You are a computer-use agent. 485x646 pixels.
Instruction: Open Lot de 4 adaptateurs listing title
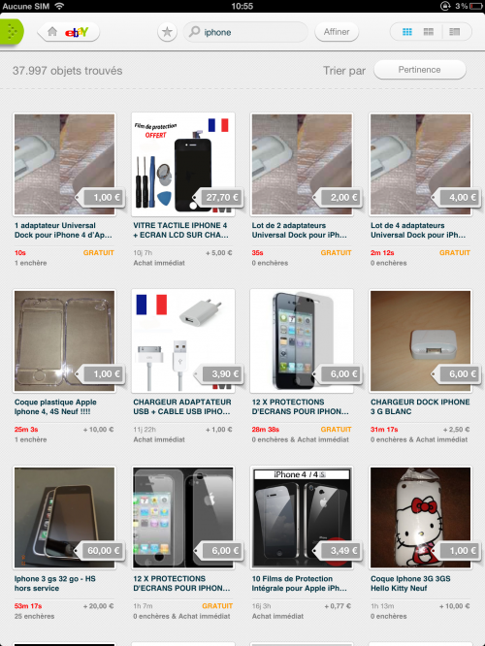418,230
